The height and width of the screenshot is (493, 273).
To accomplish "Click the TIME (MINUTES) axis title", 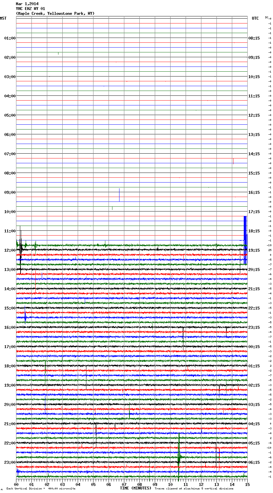I will (135, 488).
